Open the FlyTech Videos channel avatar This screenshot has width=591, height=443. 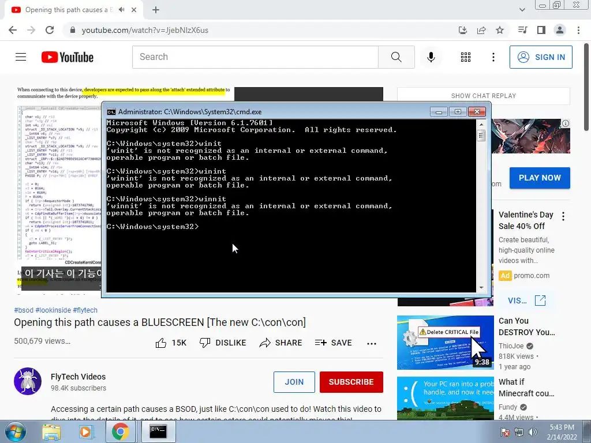(28, 381)
